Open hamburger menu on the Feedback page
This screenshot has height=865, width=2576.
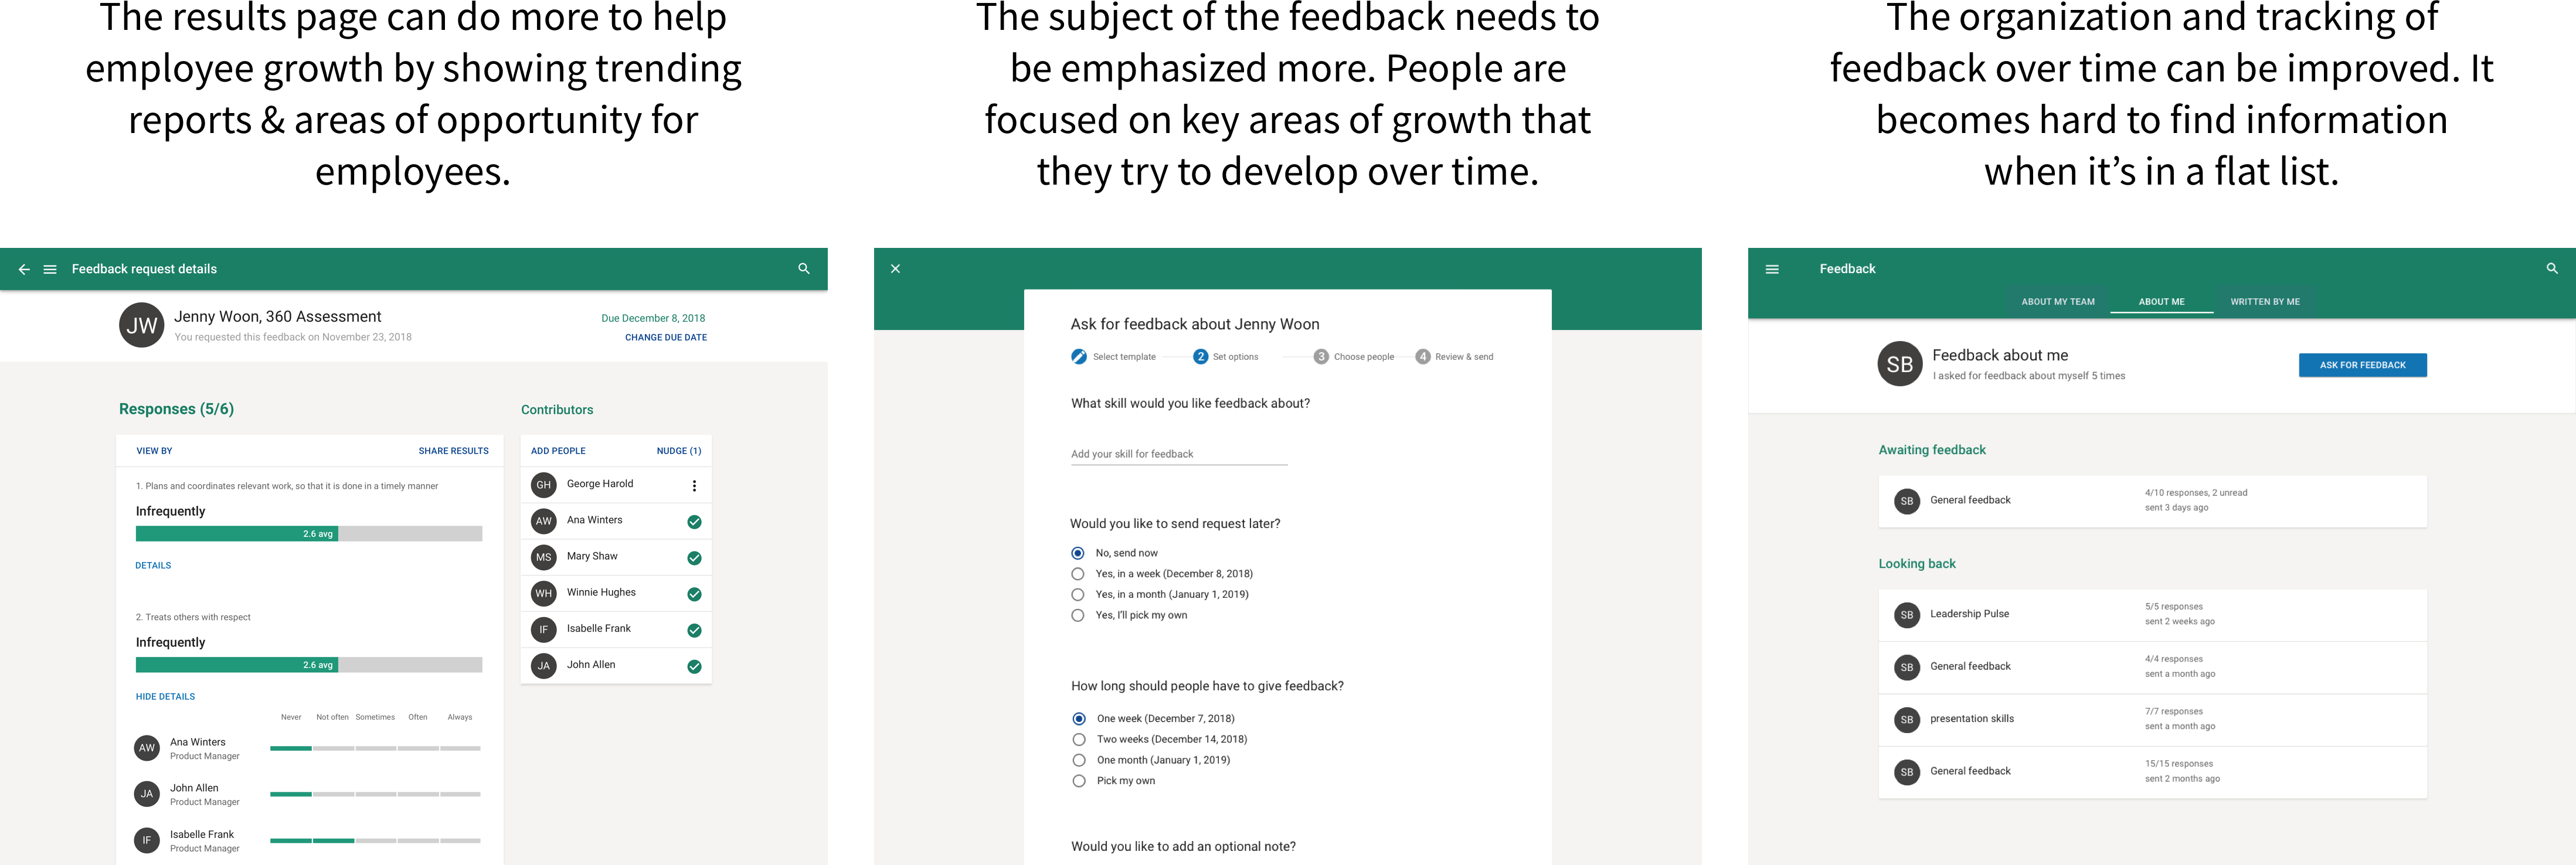(1772, 269)
